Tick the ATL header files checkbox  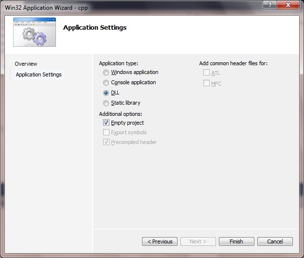pyautogui.click(x=206, y=73)
